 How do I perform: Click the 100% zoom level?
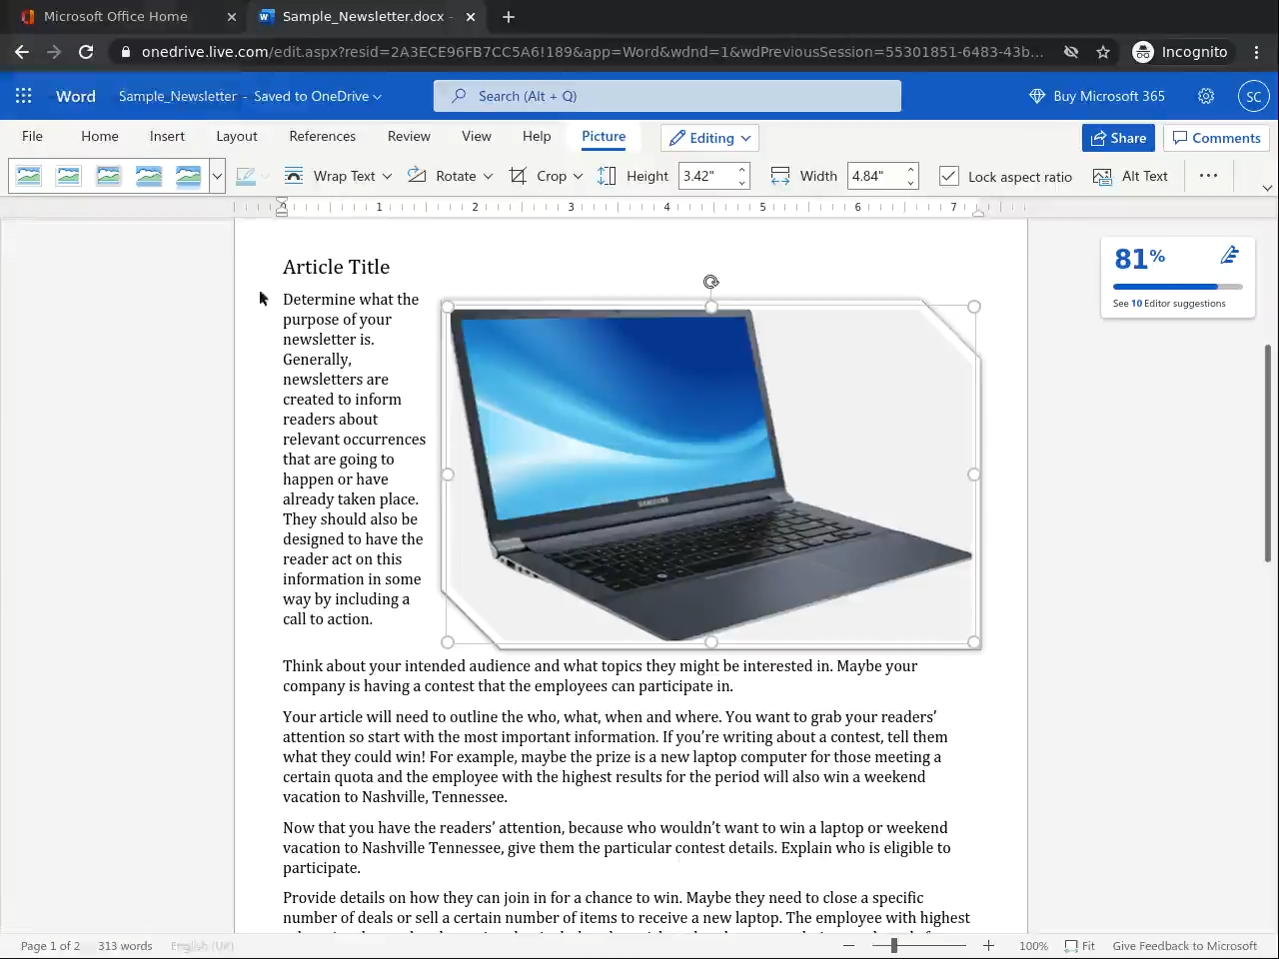pos(1033,946)
